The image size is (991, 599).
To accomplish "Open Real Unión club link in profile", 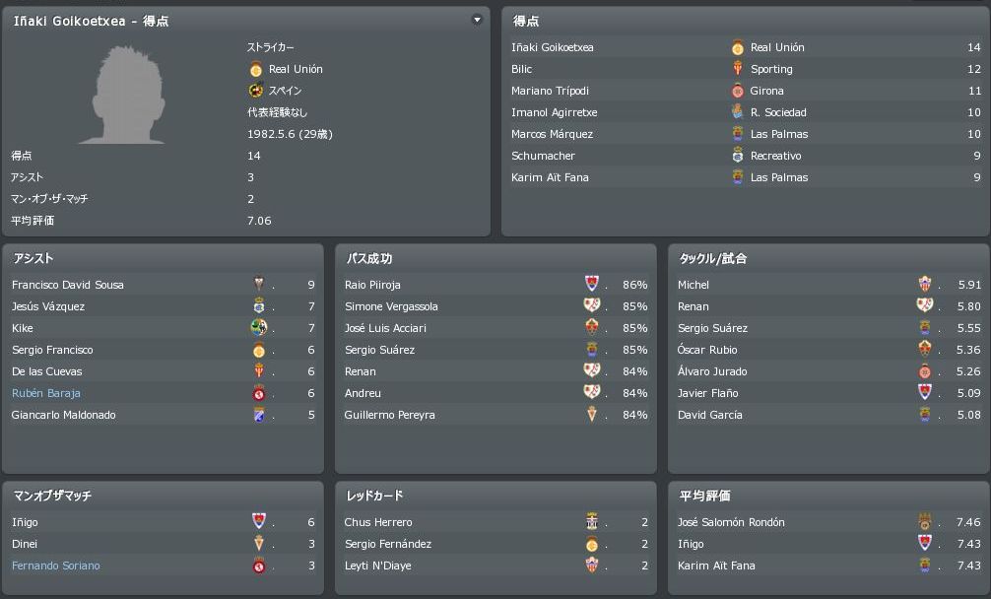I will [x=295, y=69].
